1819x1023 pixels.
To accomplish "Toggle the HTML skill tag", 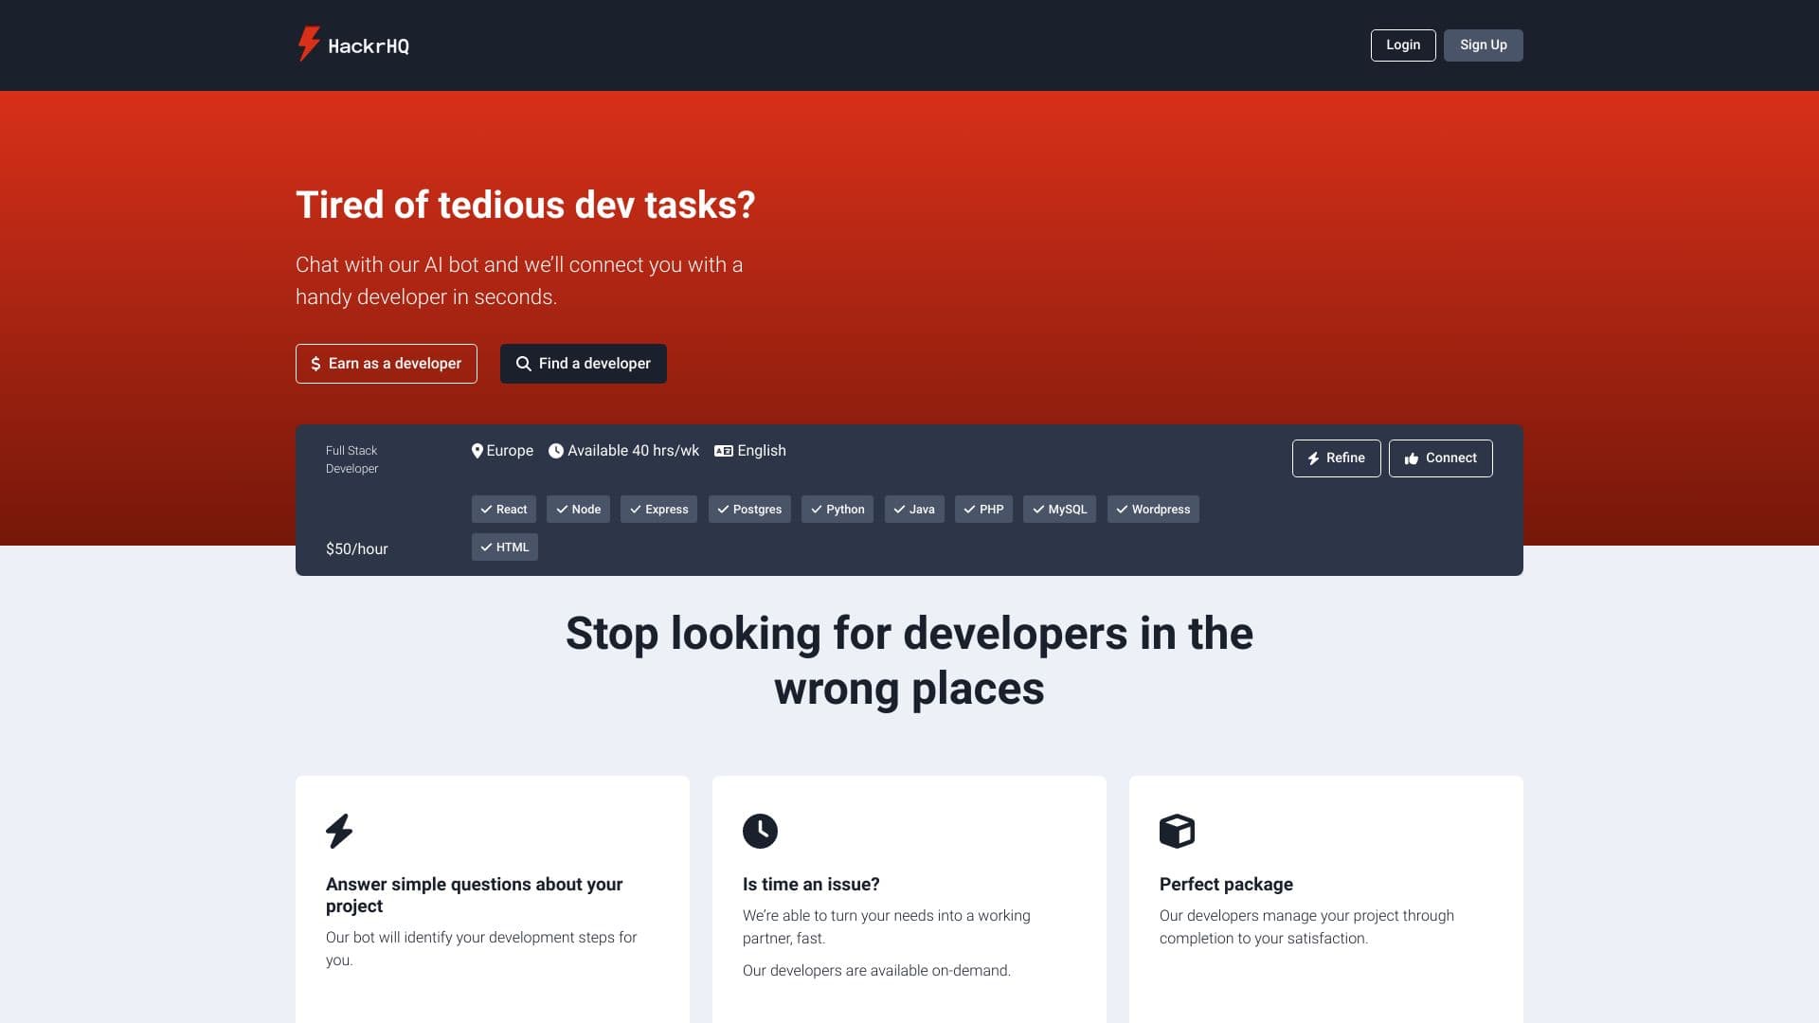I will [505, 547].
